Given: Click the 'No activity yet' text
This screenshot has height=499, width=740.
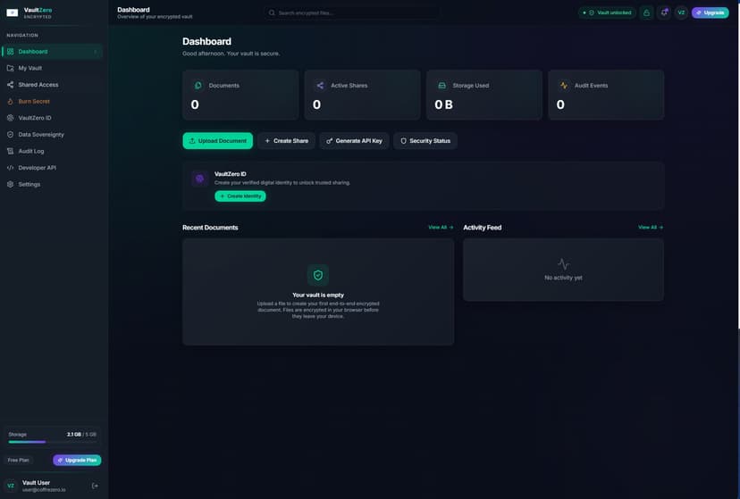Looking at the screenshot, I should 564,278.
